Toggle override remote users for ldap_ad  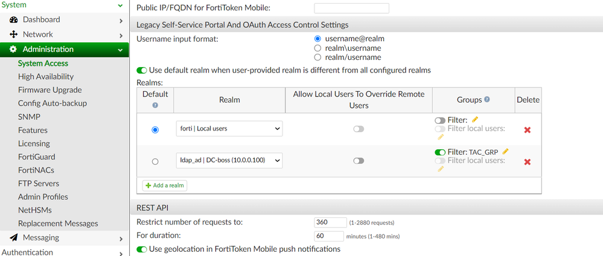pyautogui.click(x=359, y=161)
